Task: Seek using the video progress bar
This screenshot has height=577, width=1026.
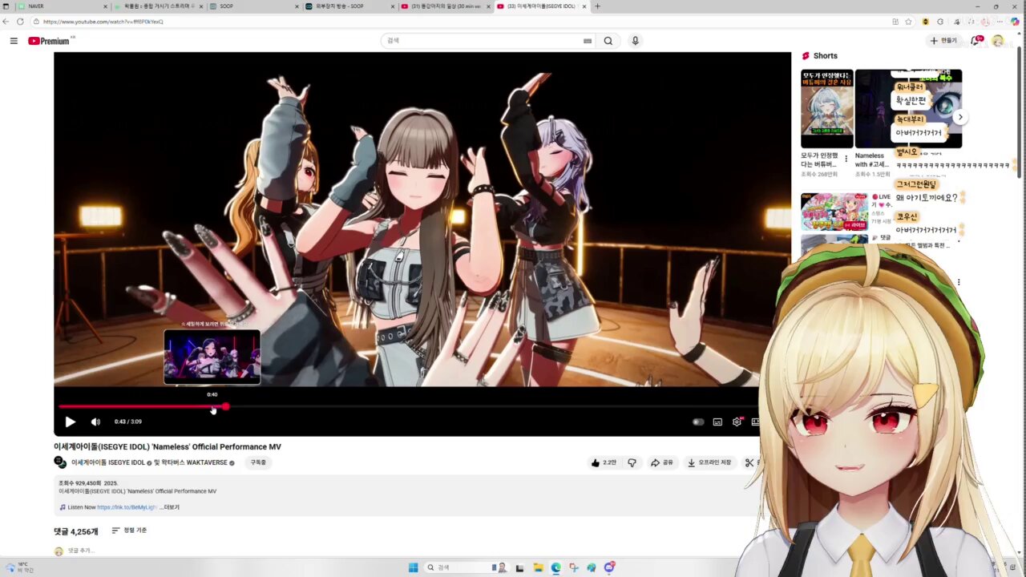Action: pyautogui.click(x=407, y=406)
